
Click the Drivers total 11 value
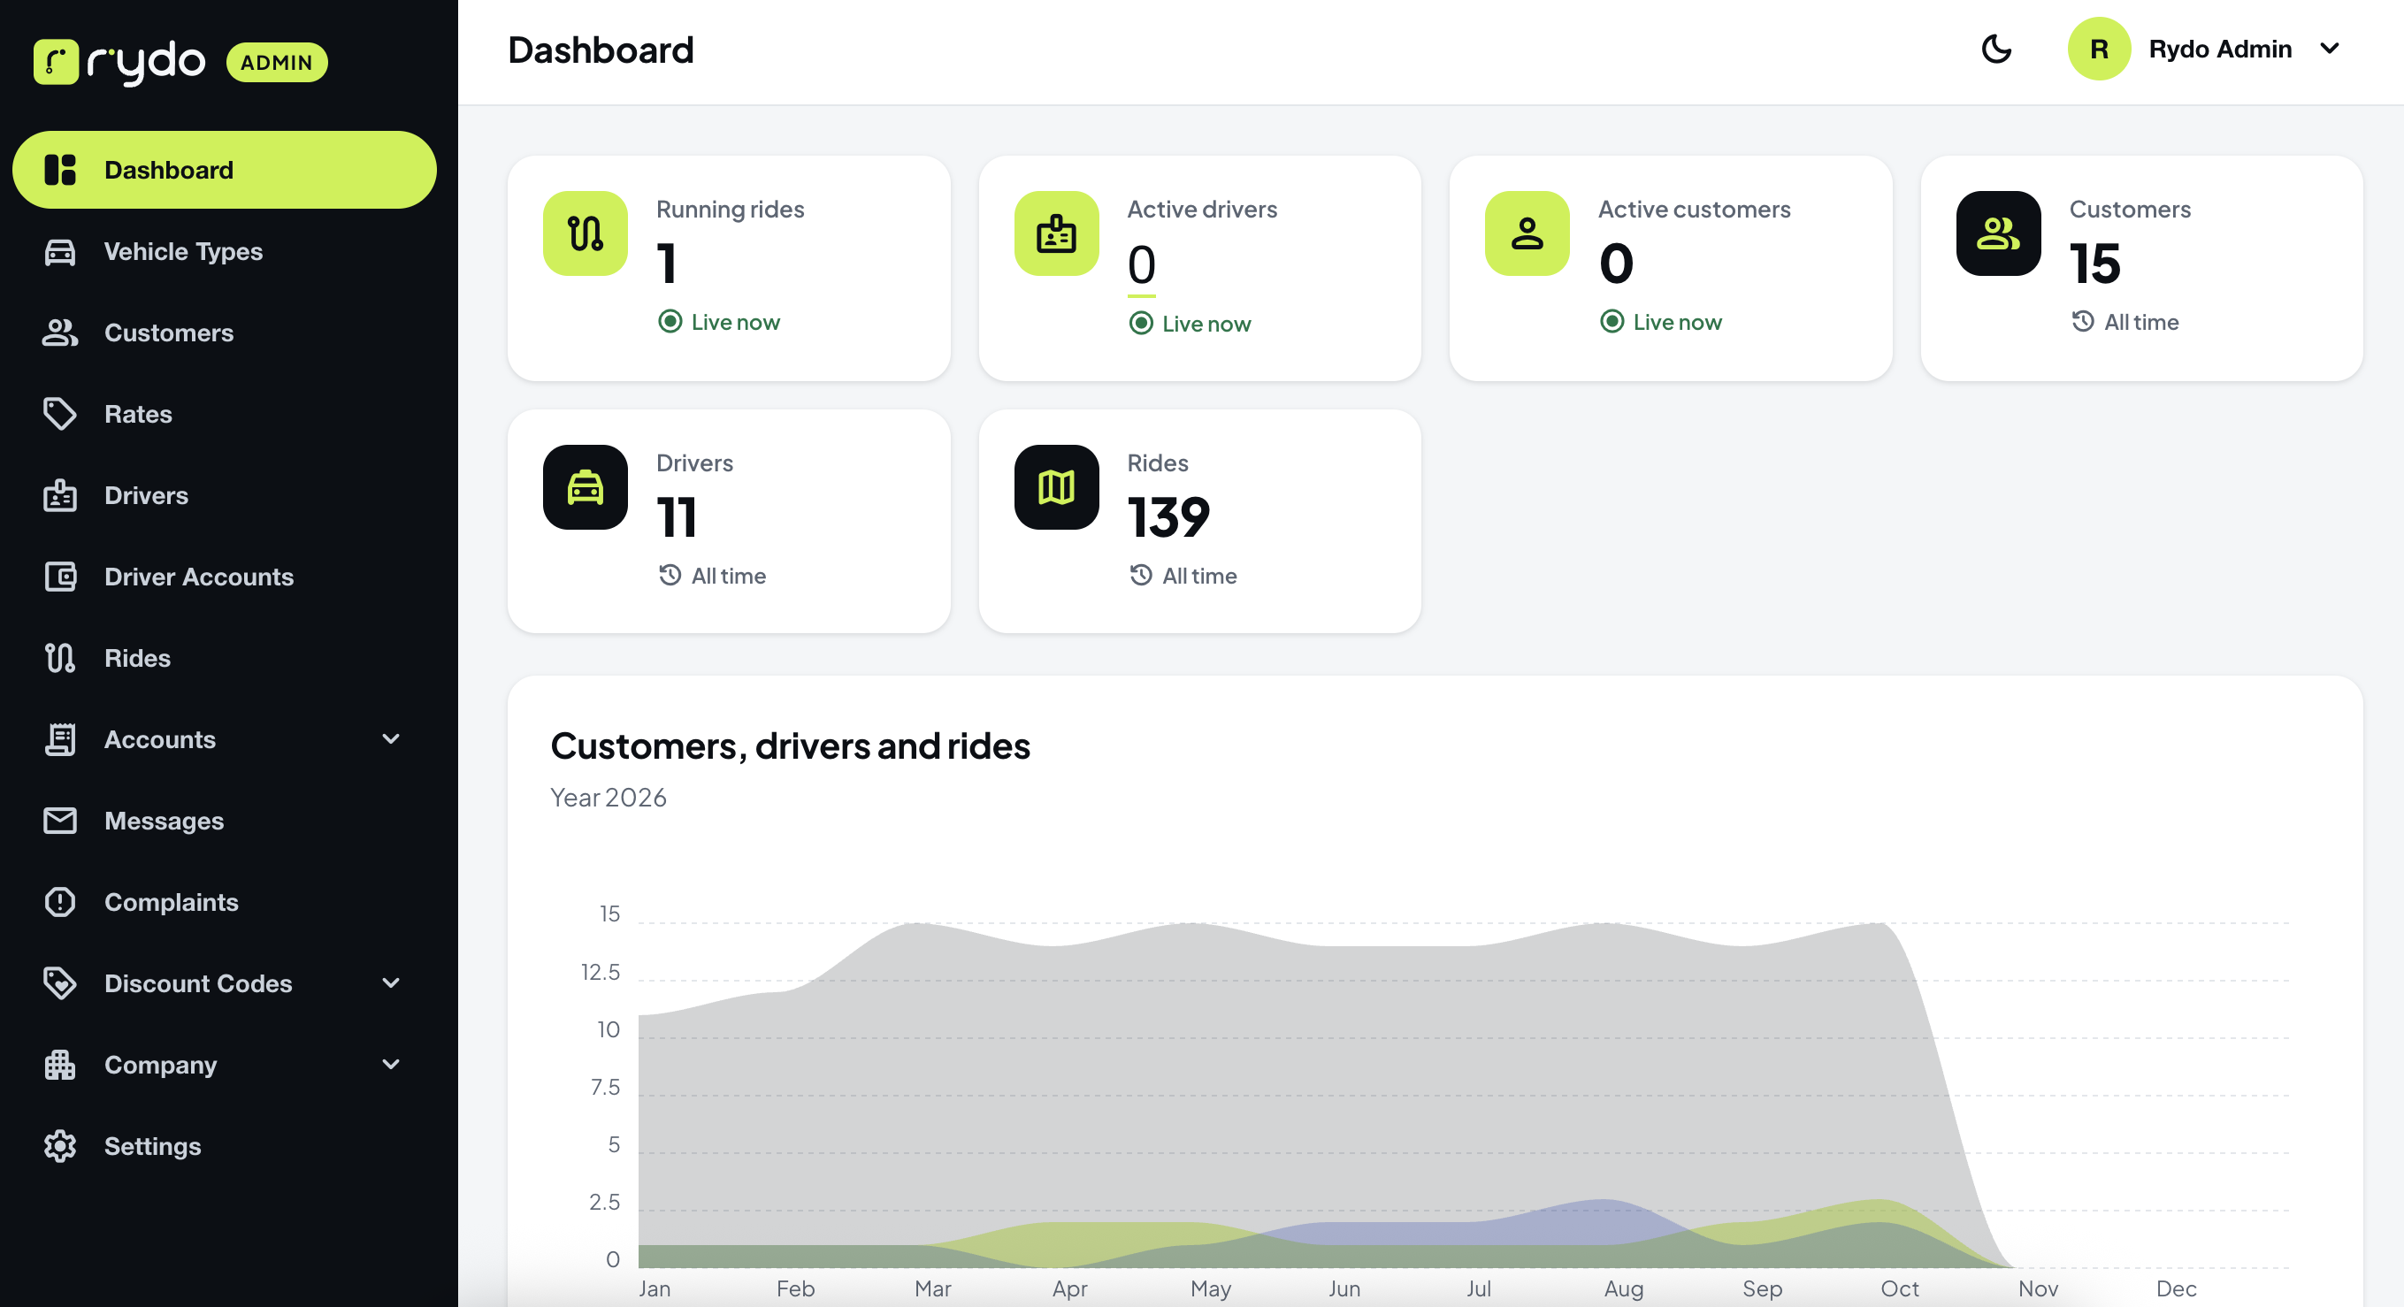[x=677, y=518]
